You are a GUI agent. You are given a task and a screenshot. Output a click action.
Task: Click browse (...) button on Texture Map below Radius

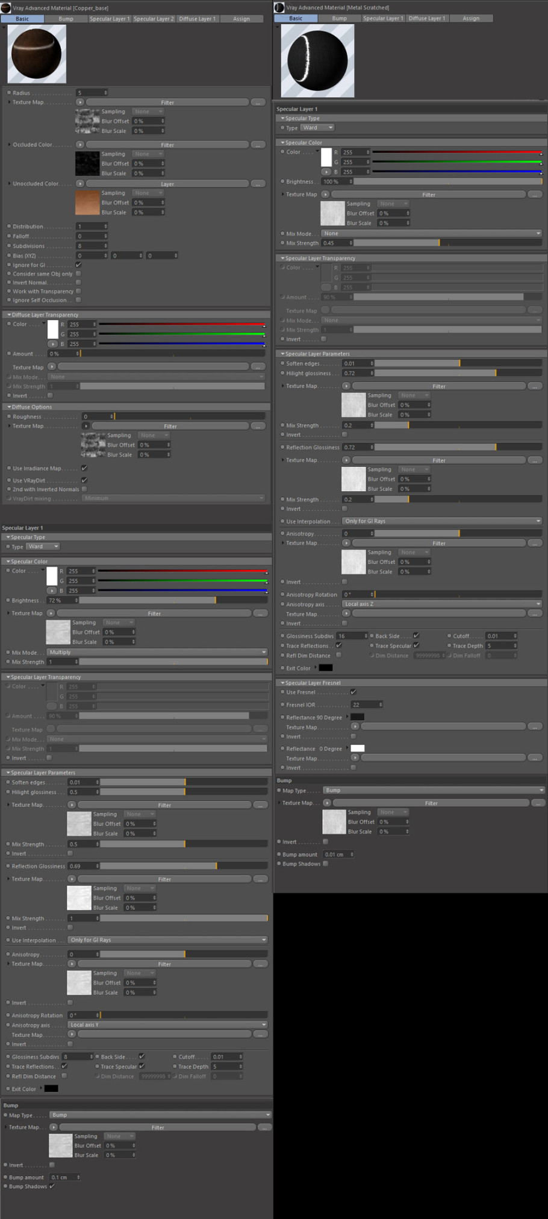pyautogui.click(x=258, y=102)
